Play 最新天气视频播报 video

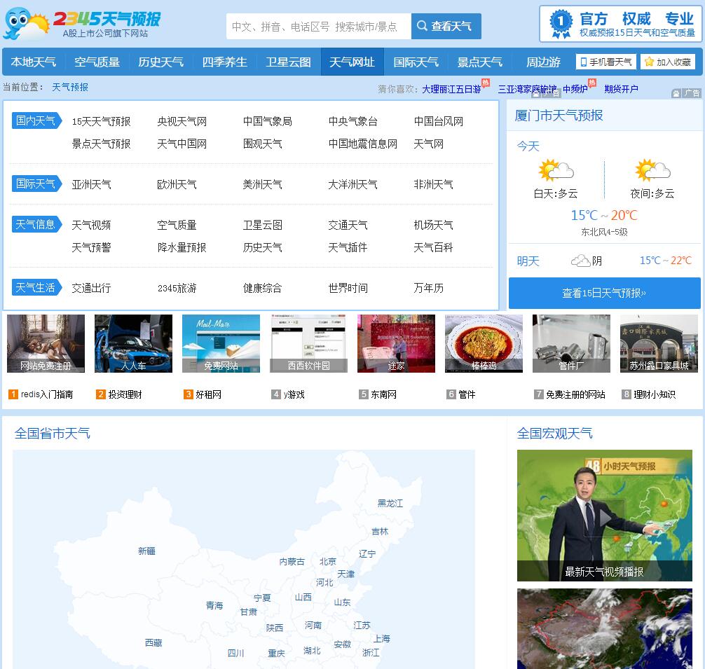click(x=605, y=516)
